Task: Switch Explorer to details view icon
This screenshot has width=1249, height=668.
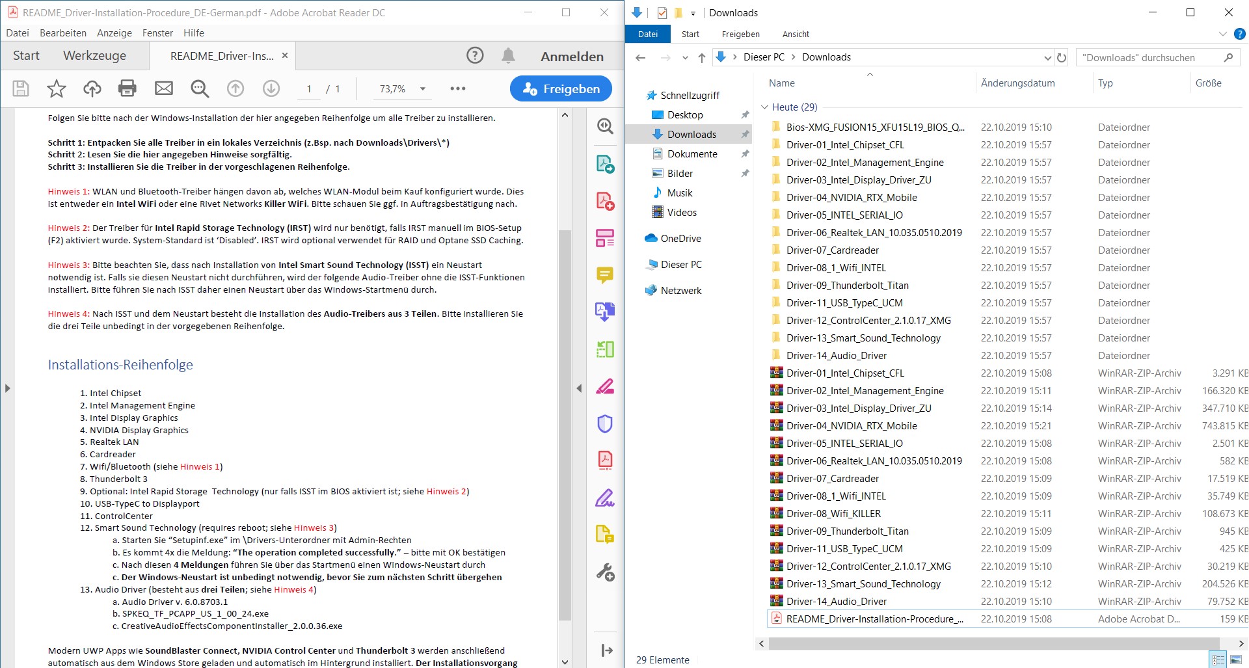Action: (x=1218, y=660)
